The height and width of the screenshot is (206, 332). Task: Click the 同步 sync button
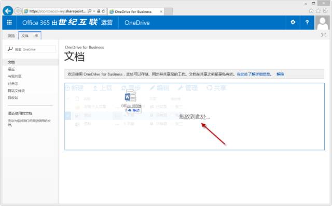(x=131, y=88)
